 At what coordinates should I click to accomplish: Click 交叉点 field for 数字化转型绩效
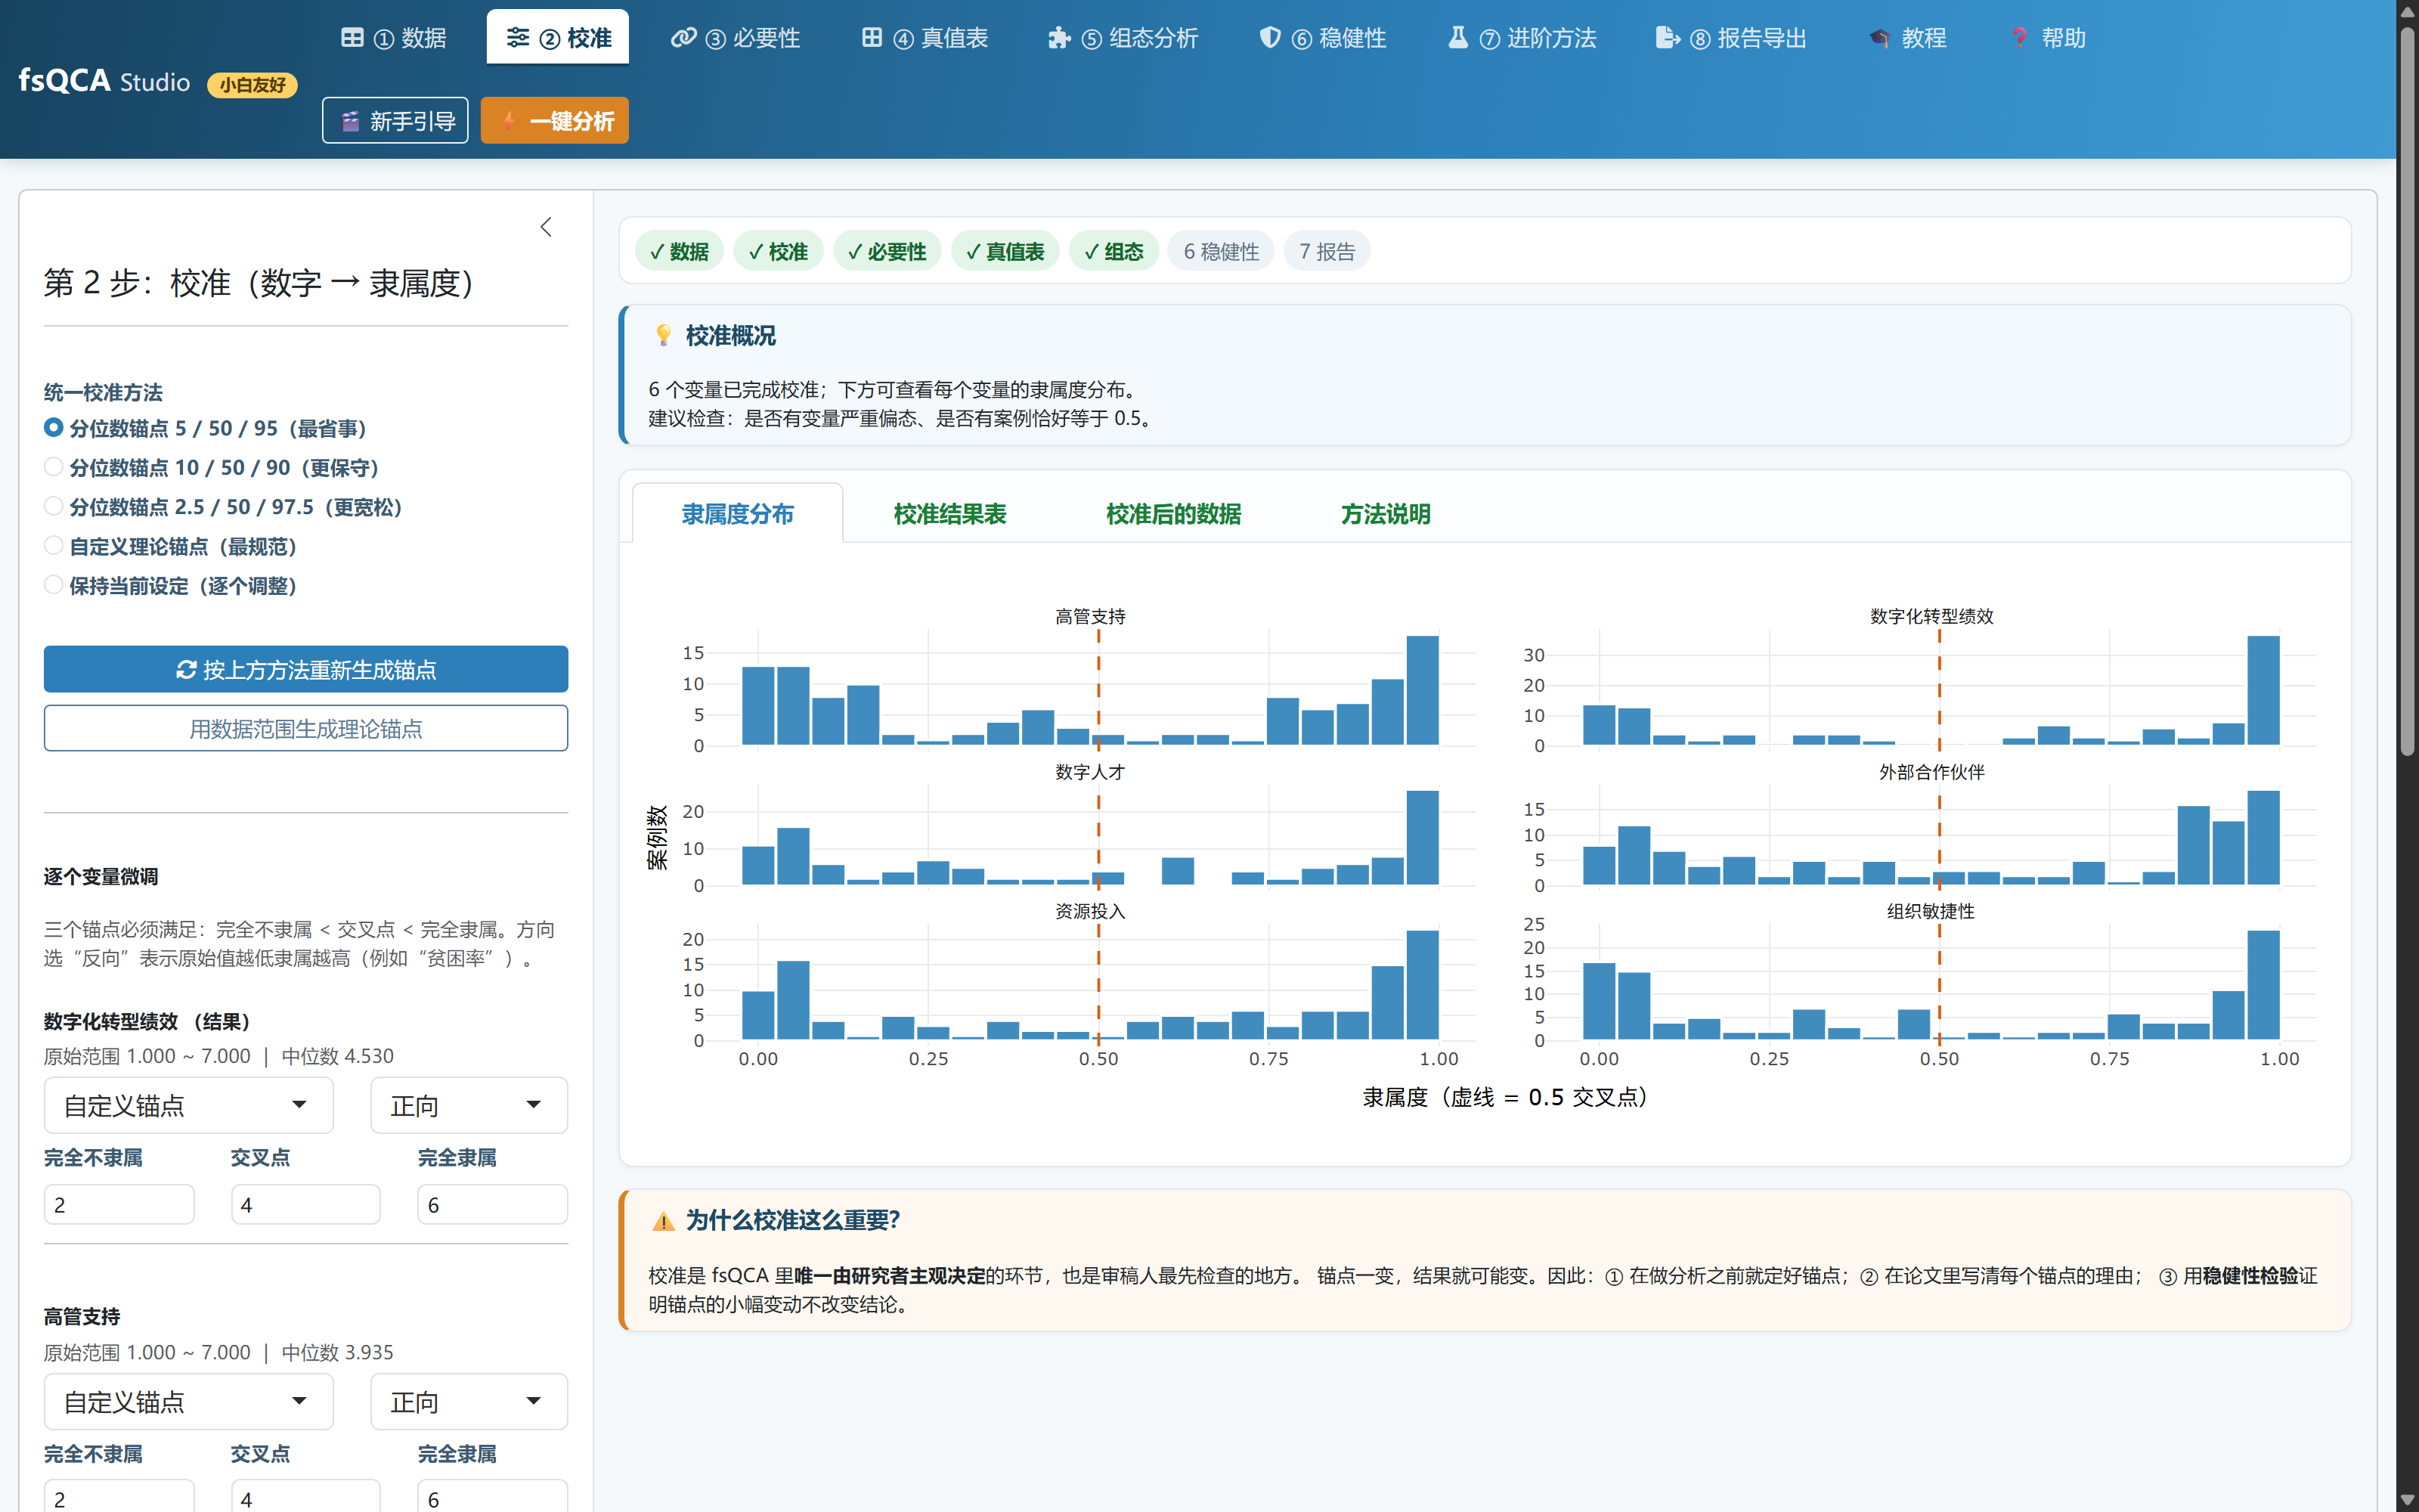coord(306,1204)
